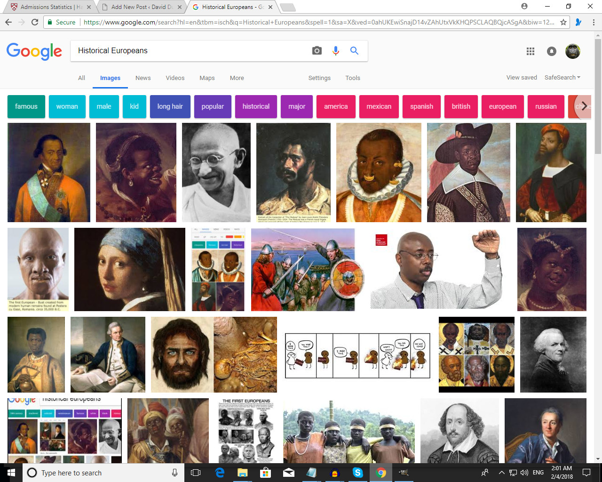Open new browser tab button

tap(287, 7)
